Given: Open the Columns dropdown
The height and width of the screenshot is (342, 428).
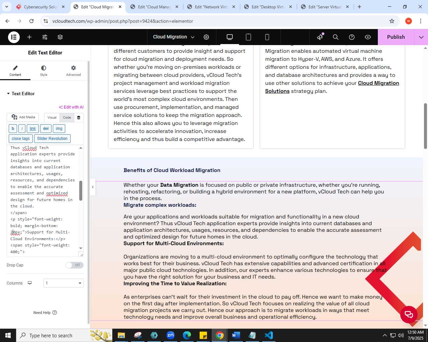Looking at the screenshot, I should click(64, 283).
